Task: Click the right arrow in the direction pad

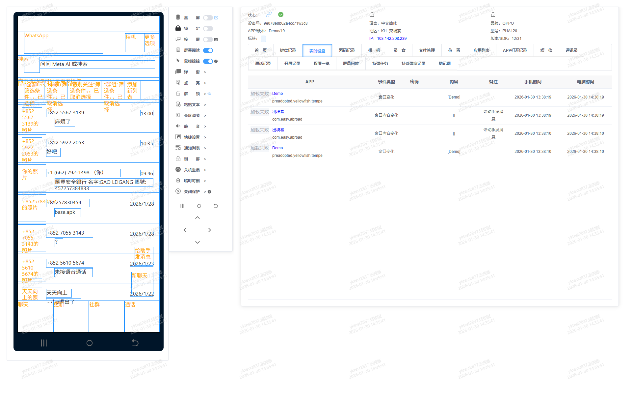Action: pos(210,230)
